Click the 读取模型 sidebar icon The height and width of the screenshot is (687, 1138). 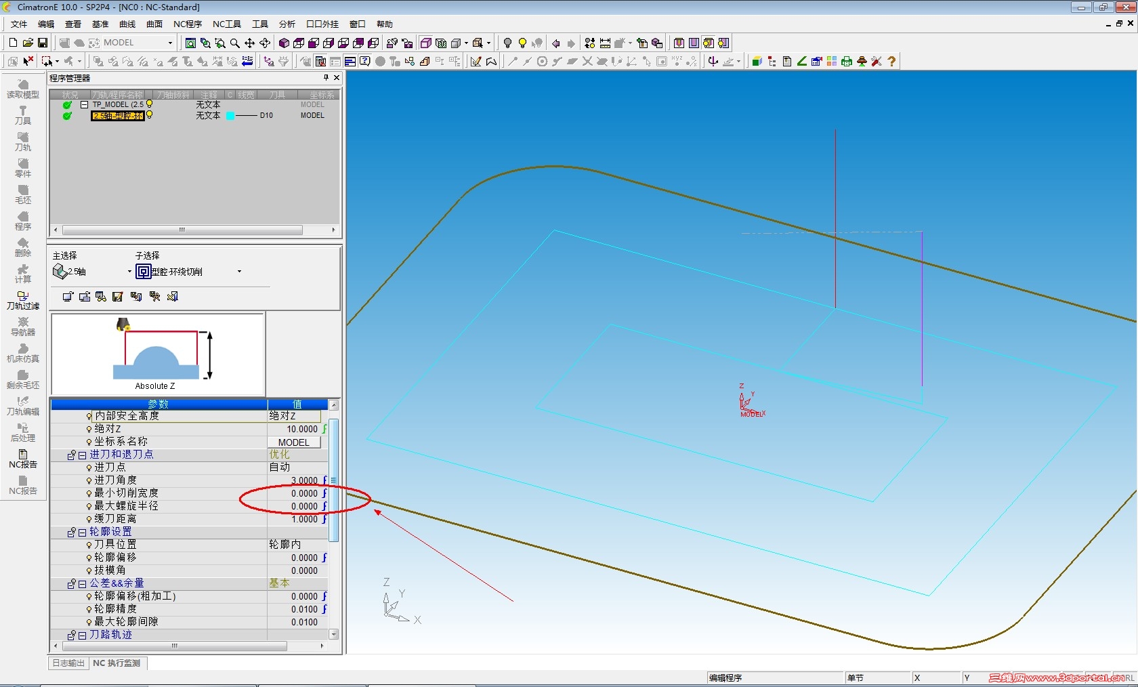23,89
